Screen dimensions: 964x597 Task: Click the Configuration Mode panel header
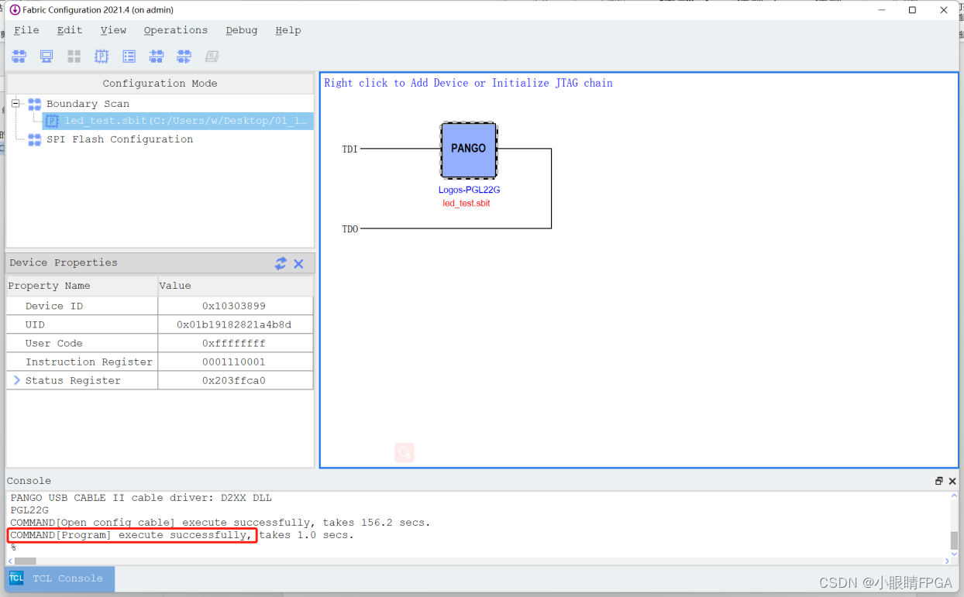tap(160, 84)
